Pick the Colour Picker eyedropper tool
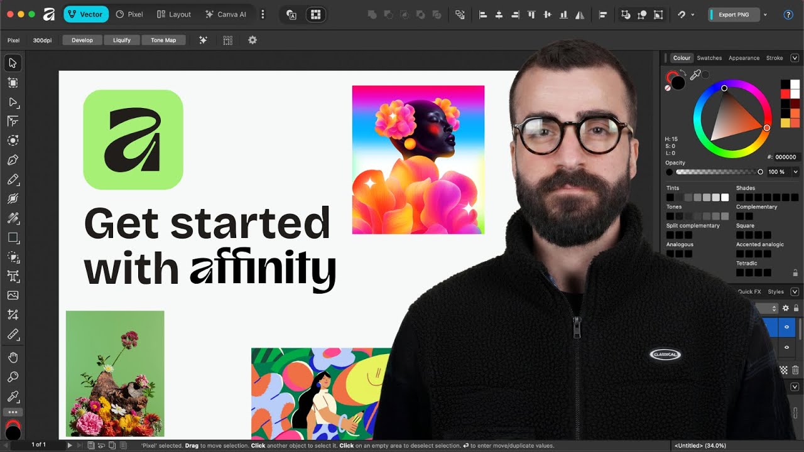Image resolution: width=804 pixels, height=452 pixels. click(13, 396)
